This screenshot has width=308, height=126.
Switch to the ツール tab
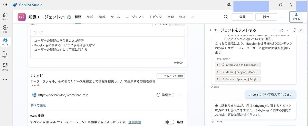(x=115, y=17)
